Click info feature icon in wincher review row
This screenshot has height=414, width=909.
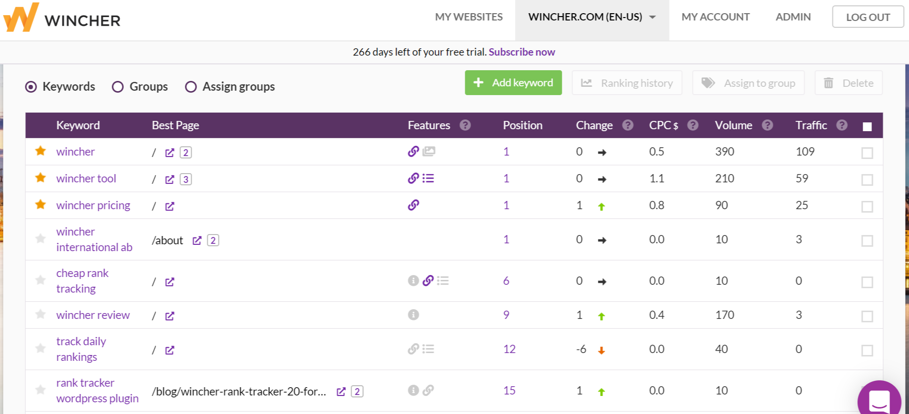[x=414, y=315]
